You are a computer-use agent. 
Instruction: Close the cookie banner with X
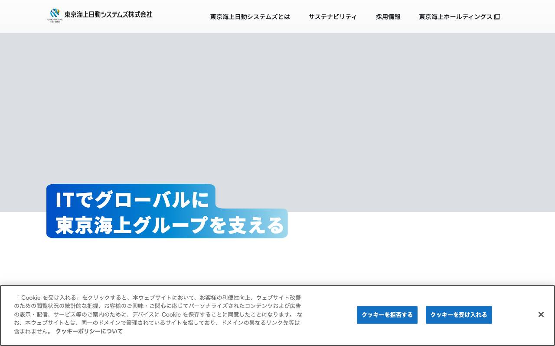pyautogui.click(x=541, y=314)
